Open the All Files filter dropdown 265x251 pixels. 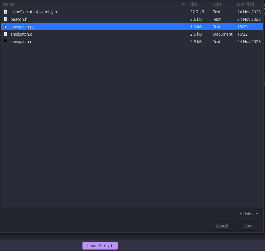249,213
